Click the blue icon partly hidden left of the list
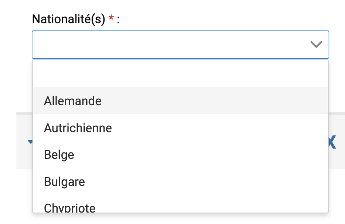Viewport: 345px width, 224px height. [x=30, y=142]
